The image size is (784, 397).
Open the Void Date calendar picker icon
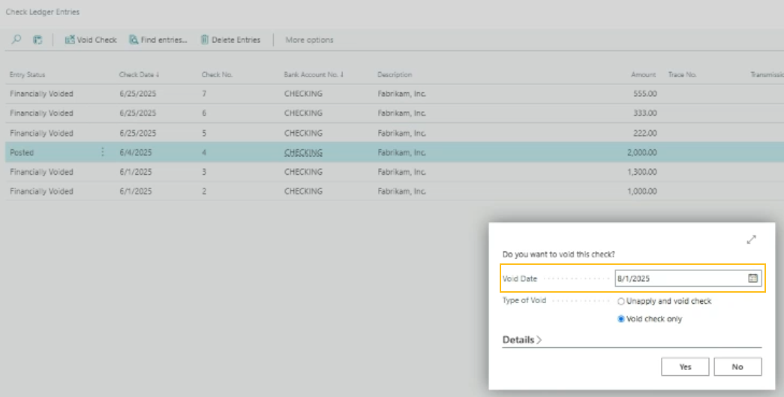point(752,278)
